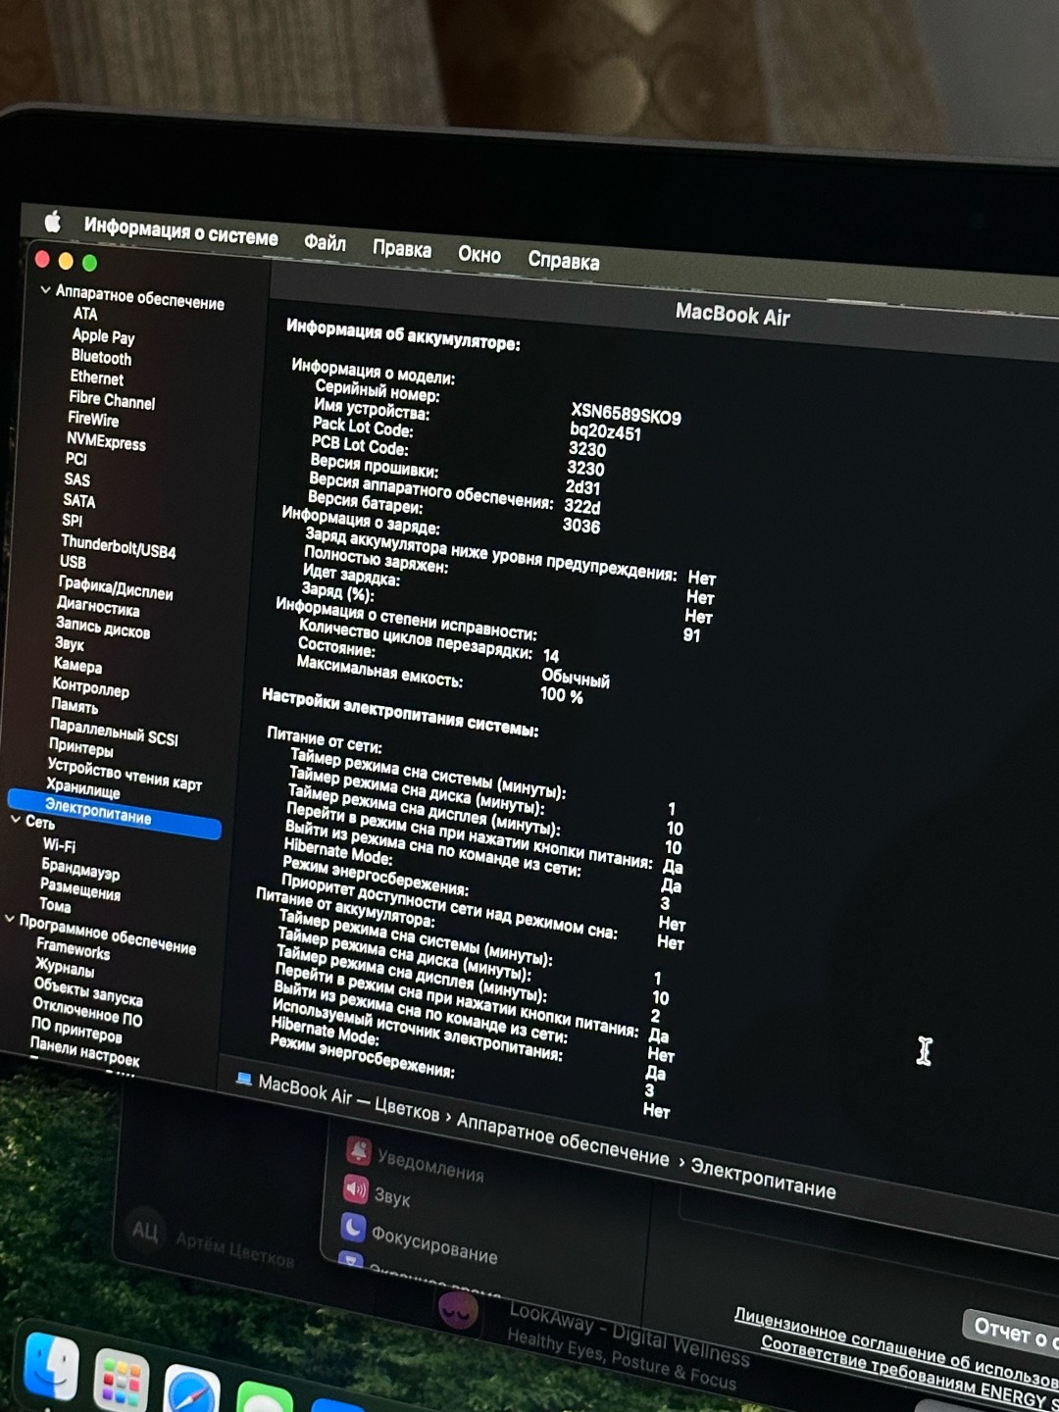Viewport: 1059px width, 1412px height.
Task: Open the Соответствие требованиям ENERGY link
Action: pyautogui.click(x=909, y=1374)
